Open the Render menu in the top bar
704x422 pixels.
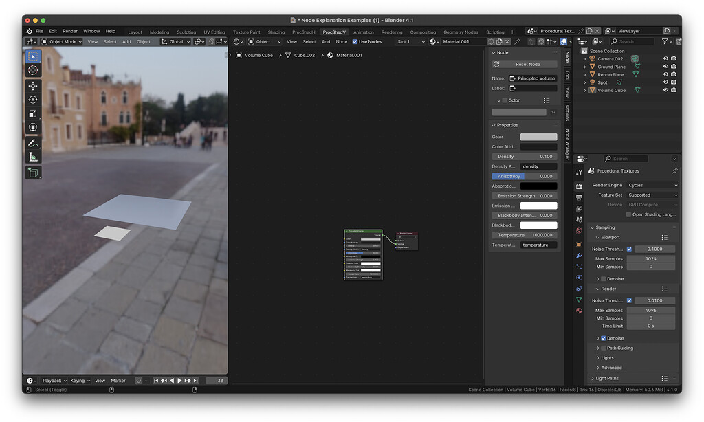[x=69, y=30]
